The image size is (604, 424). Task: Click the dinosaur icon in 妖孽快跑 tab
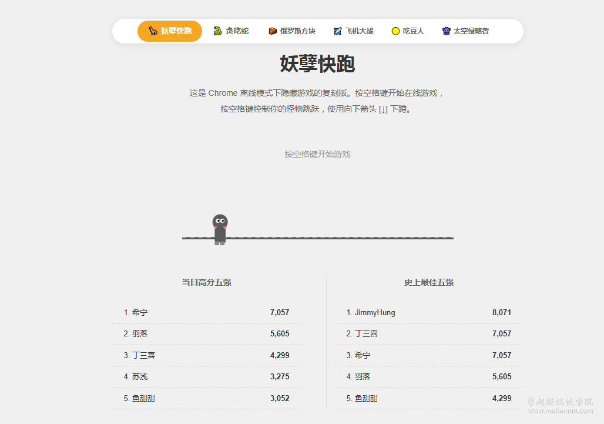[153, 31]
